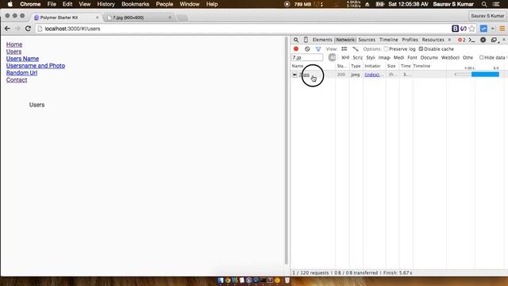Filter requests by Images
The height and width of the screenshot is (286, 508).
pyautogui.click(x=384, y=57)
